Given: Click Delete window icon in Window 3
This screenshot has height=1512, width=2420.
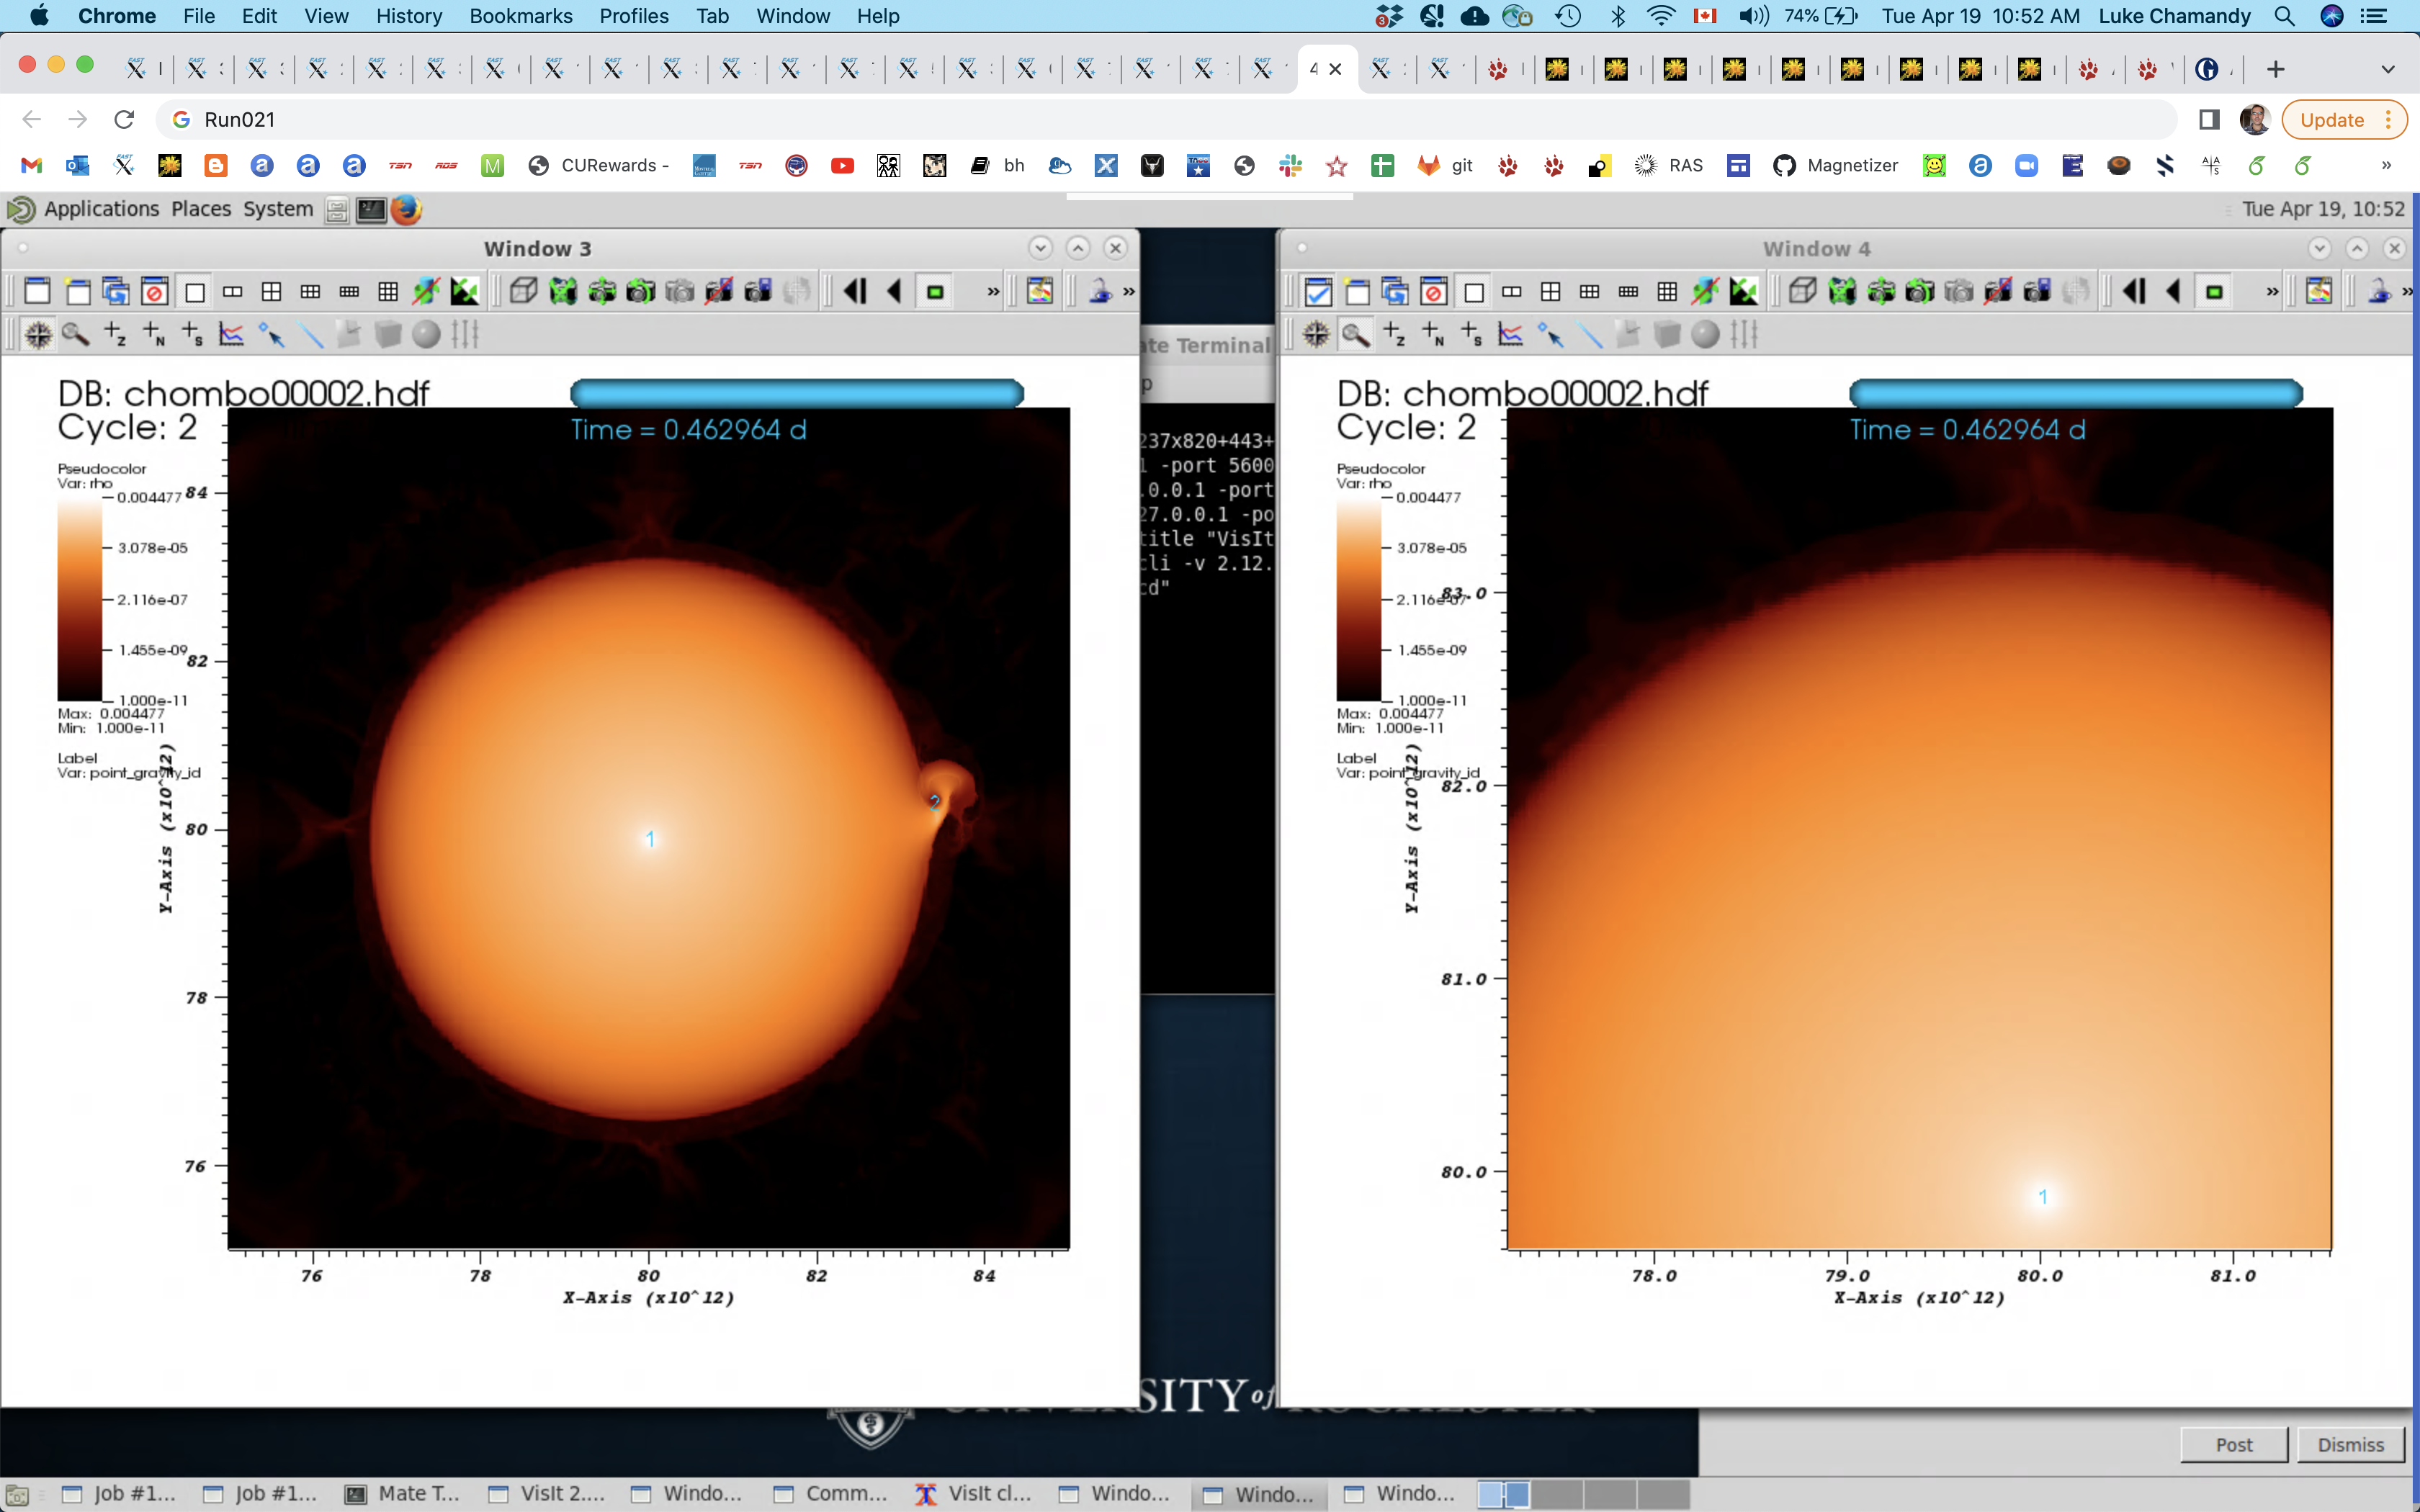Looking at the screenshot, I should pos(154,292).
